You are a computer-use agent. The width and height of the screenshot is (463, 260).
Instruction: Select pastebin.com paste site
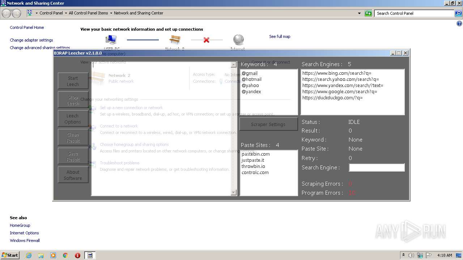pos(256,154)
